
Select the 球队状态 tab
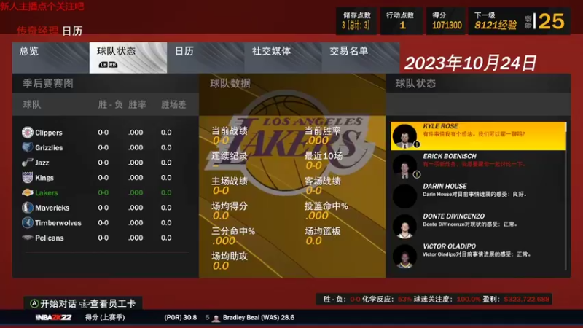[128, 58]
